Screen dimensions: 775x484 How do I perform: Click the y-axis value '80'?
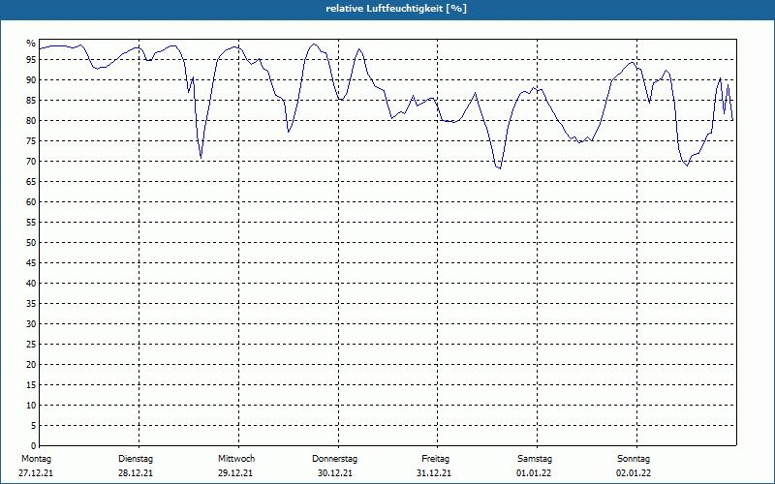point(31,120)
